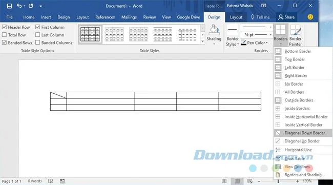The width and height of the screenshot is (333, 185).
Task: Open Borders and Shading dialog
Action: (303, 175)
